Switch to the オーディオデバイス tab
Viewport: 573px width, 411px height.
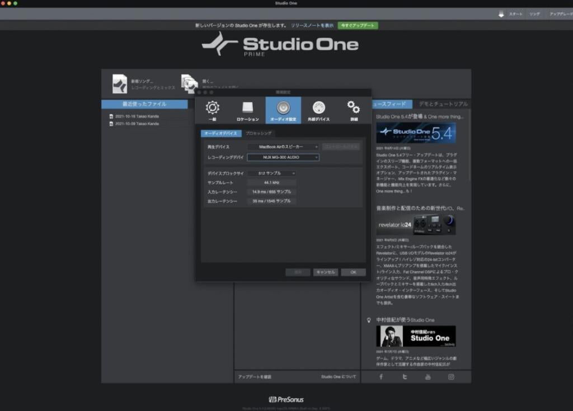coord(221,133)
